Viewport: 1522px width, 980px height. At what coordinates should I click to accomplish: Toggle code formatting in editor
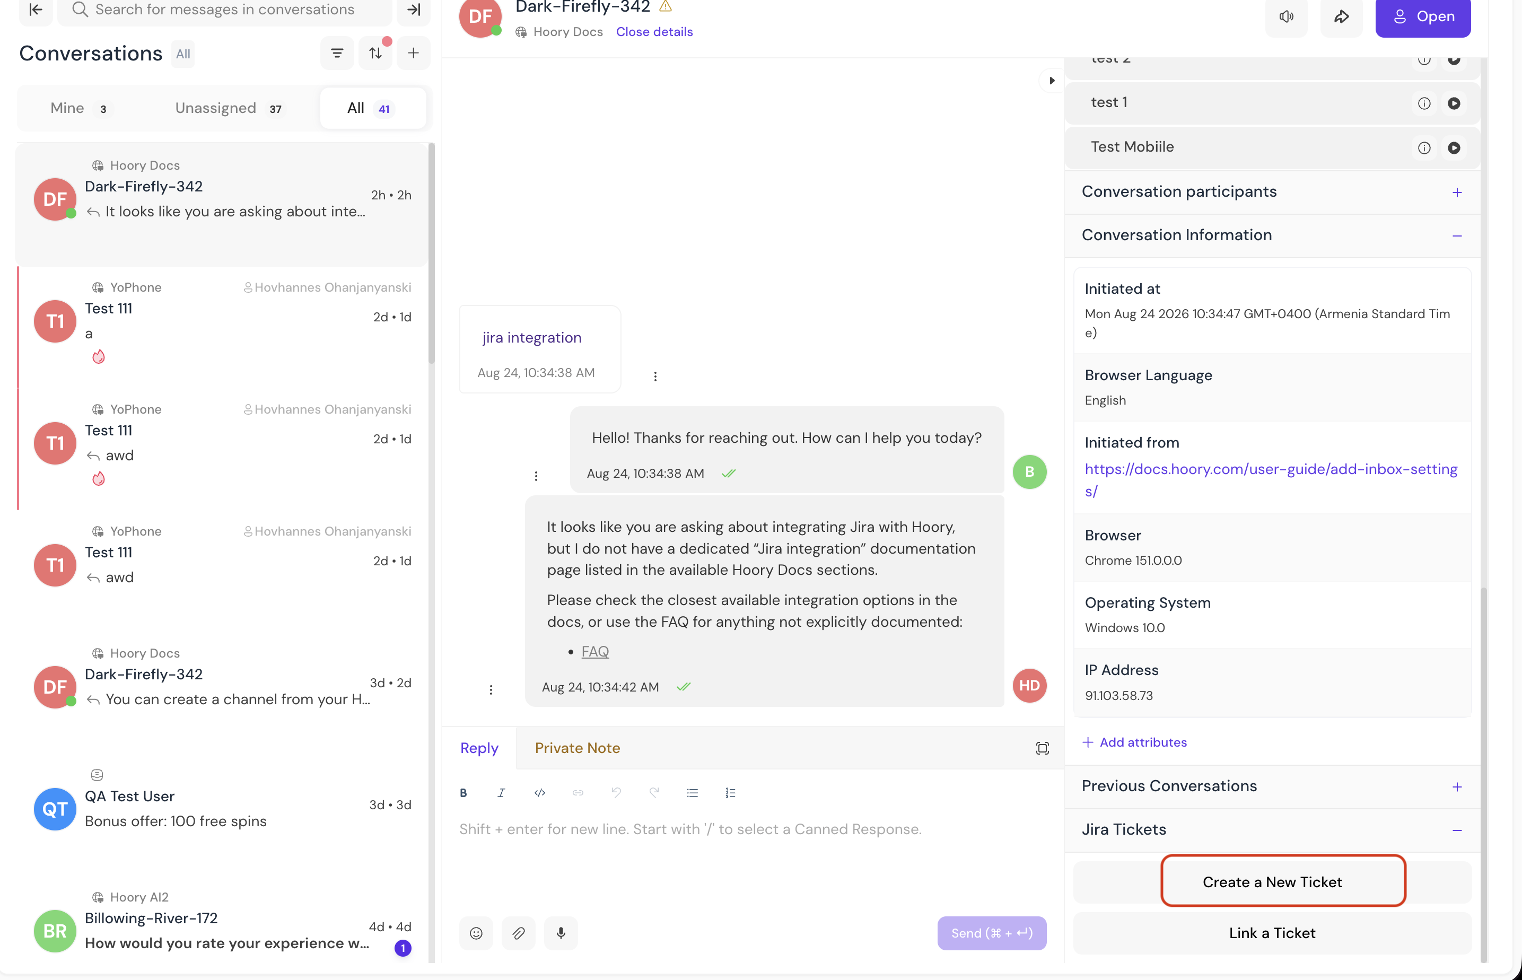(x=539, y=793)
